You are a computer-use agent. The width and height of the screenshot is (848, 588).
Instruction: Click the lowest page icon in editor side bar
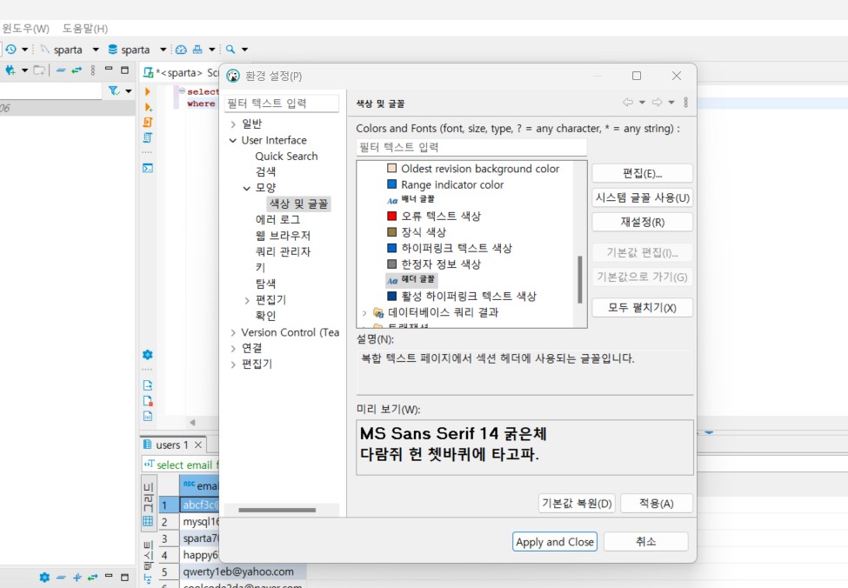[148, 416]
